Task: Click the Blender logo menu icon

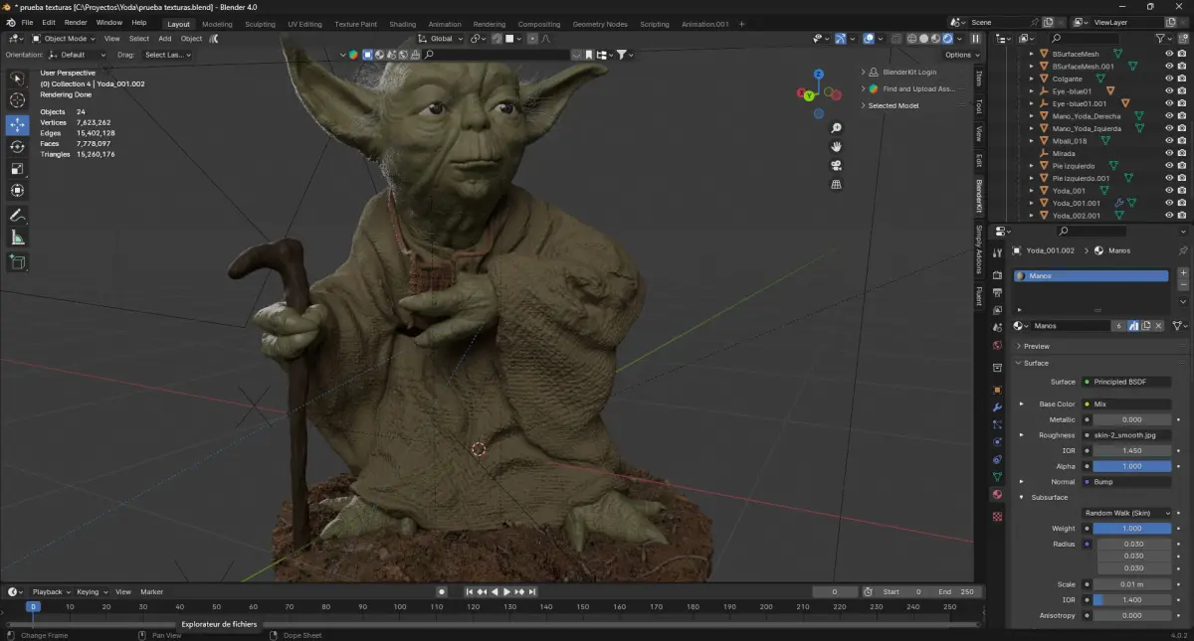Action: (10, 22)
